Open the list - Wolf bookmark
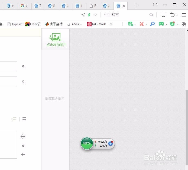The height and width of the screenshot is (170, 188). pyautogui.click(x=96, y=24)
